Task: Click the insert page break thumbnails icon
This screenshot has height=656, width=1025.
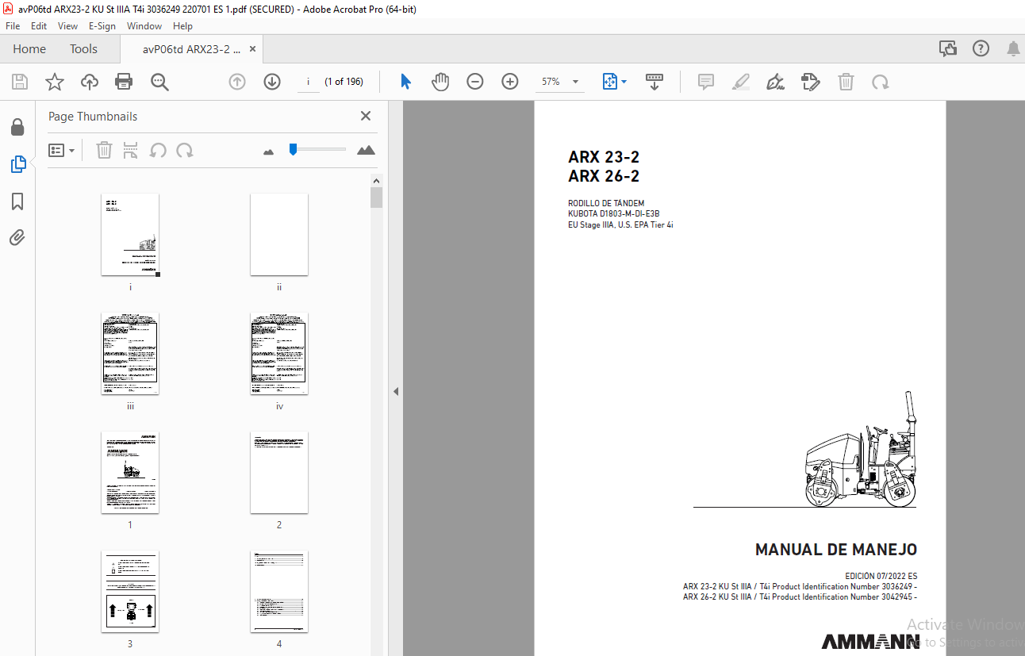Action: tap(131, 150)
